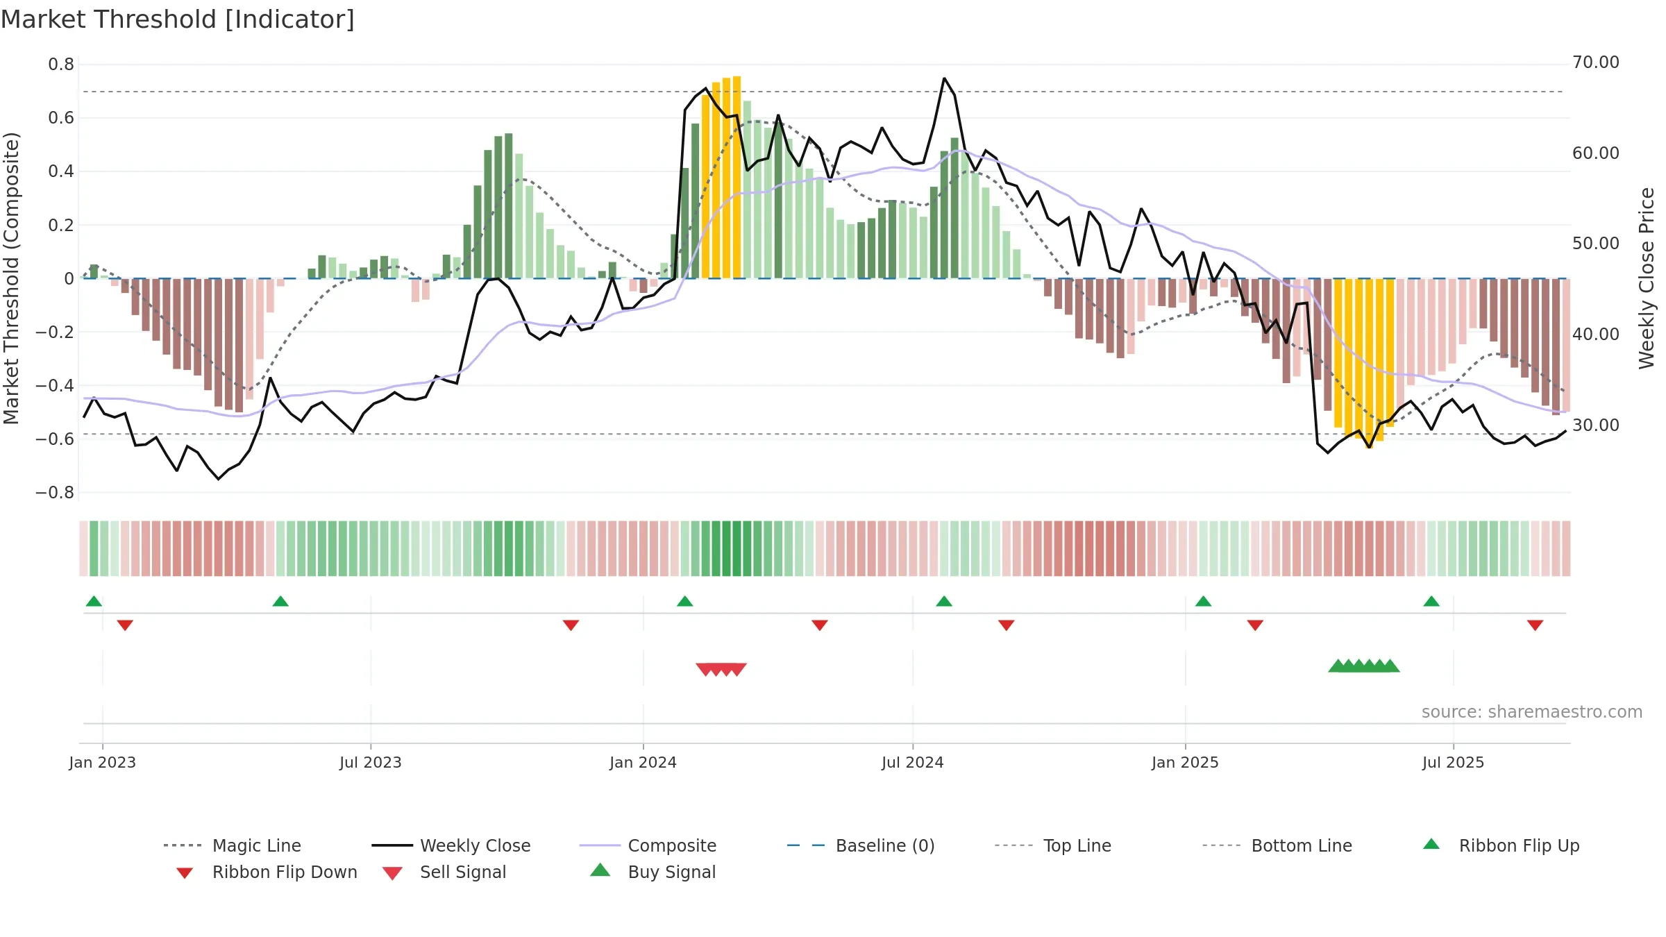Toggle the Bottom Line legend entry
The height and width of the screenshot is (937, 1666).
[1277, 845]
